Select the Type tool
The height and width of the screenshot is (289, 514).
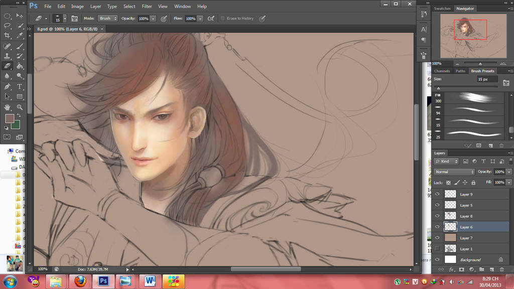[20, 86]
